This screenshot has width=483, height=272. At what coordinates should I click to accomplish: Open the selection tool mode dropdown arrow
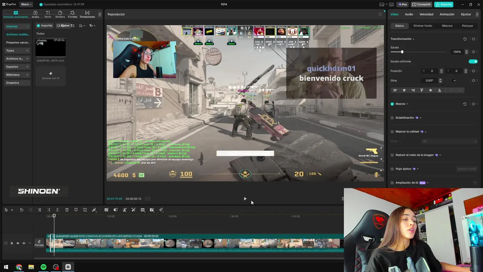pos(12,210)
